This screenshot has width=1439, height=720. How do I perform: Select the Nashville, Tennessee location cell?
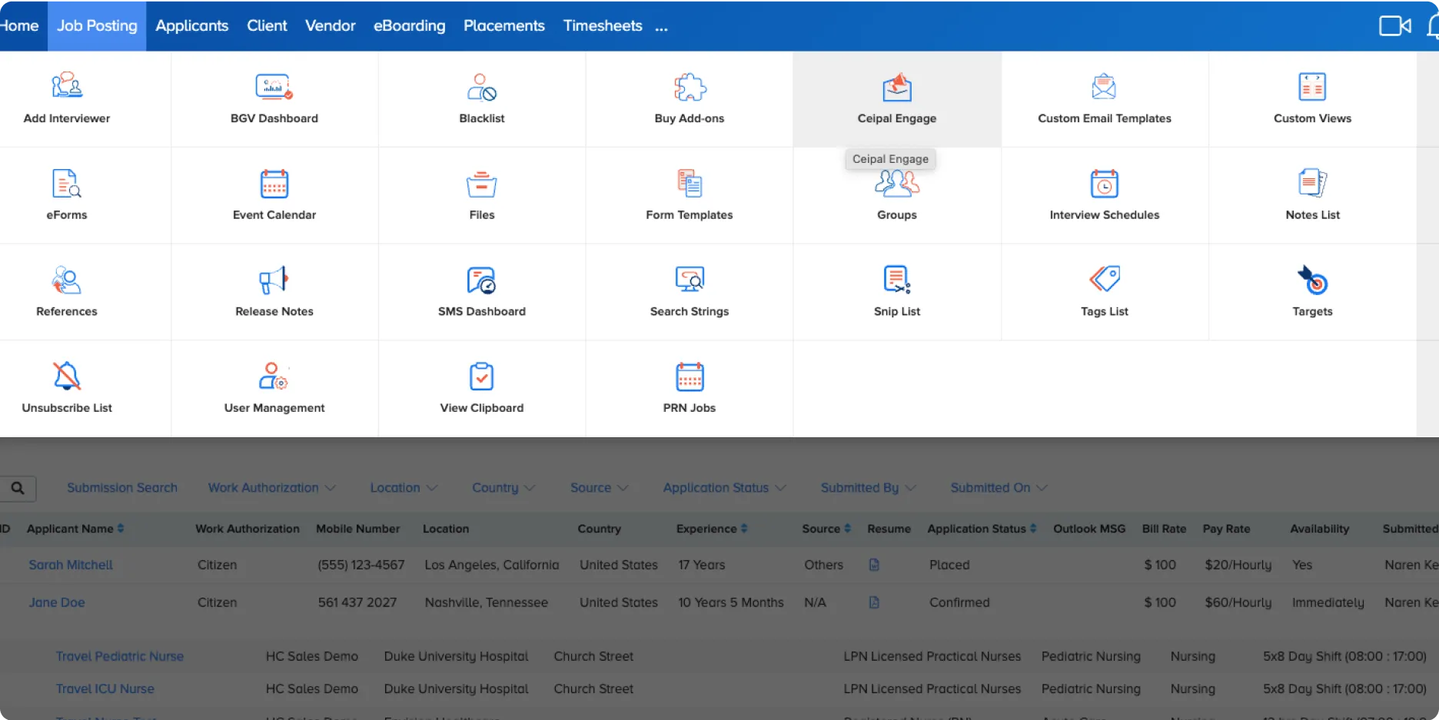487,602
